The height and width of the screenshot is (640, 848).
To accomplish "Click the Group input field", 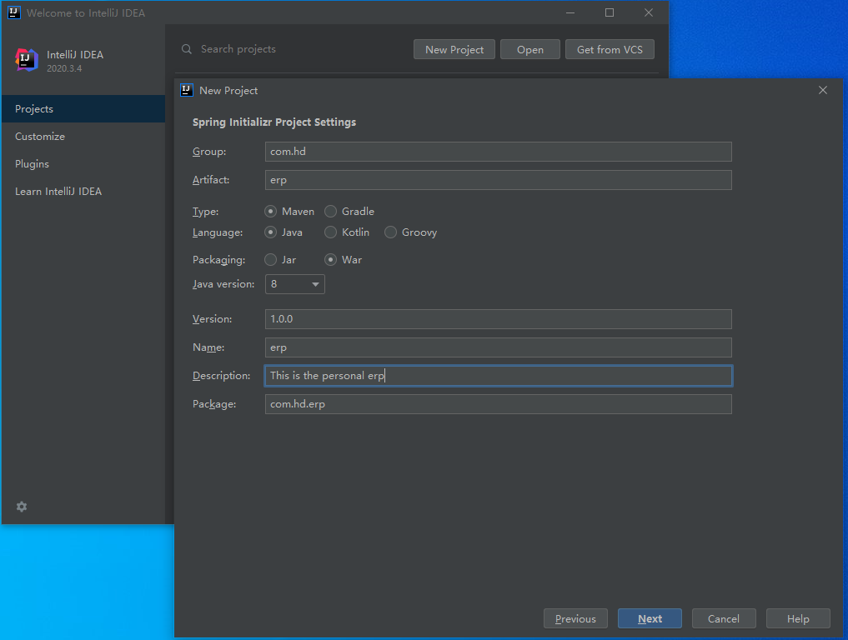I will 498,152.
